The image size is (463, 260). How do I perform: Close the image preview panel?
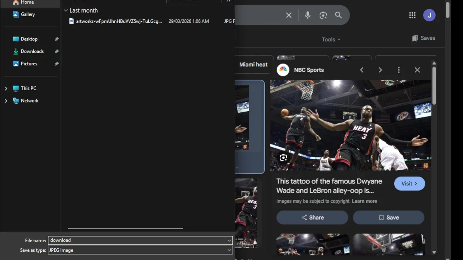[x=417, y=70]
